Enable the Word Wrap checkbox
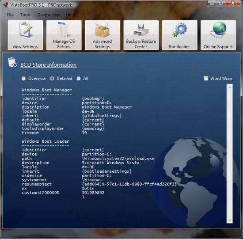This screenshot has height=239, width=243. click(206, 78)
